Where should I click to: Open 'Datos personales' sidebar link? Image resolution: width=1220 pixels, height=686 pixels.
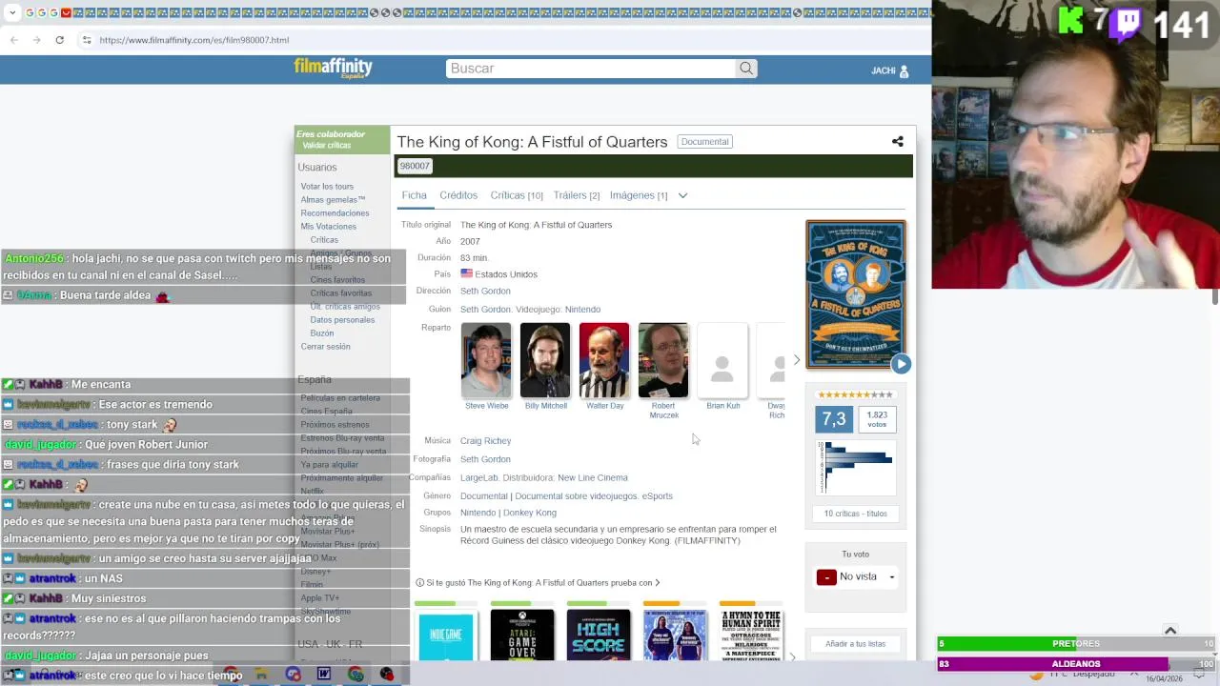pyautogui.click(x=342, y=320)
